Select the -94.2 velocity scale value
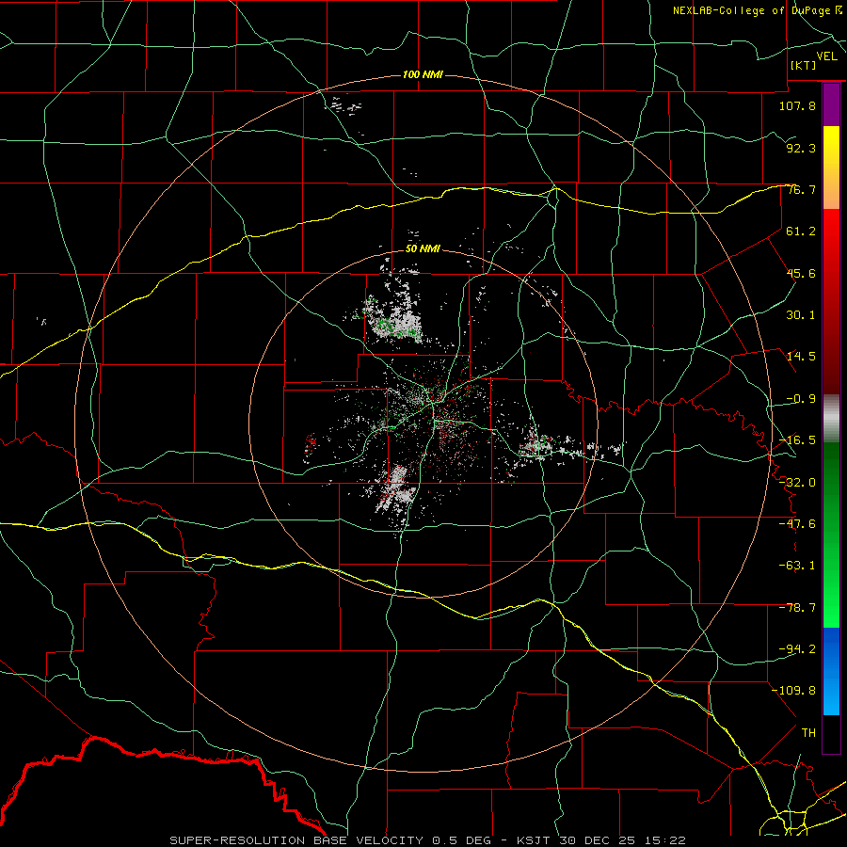Viewport: 847px width, 847px height. 797,649
